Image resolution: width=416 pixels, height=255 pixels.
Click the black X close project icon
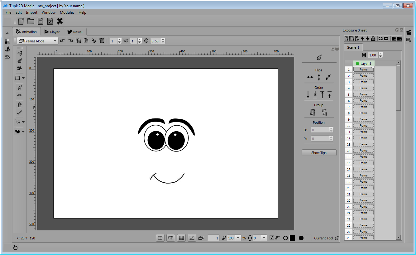click(60, 21)
